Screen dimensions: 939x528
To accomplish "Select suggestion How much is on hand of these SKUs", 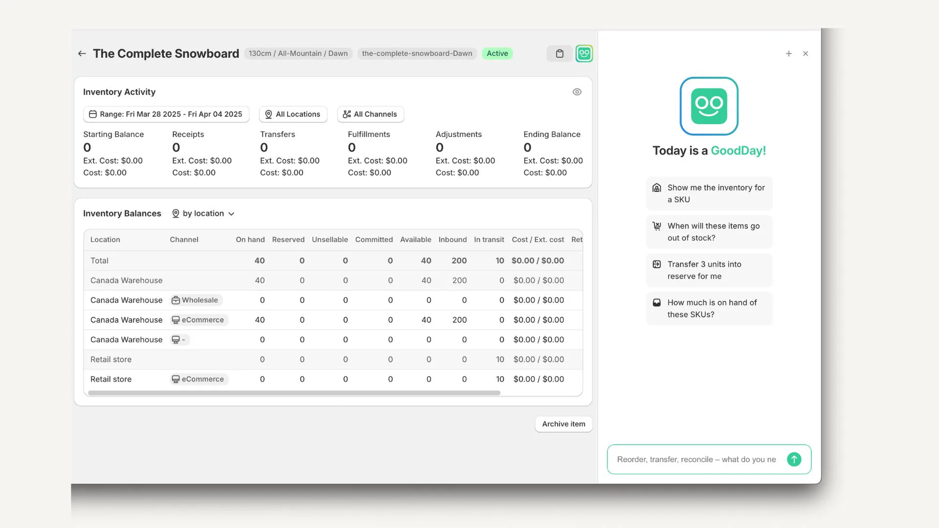I will coord(709,308).
